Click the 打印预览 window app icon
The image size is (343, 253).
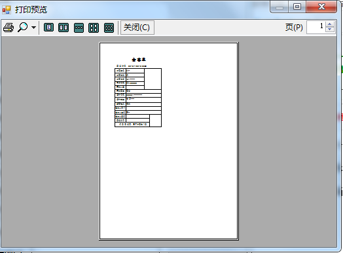[x=7, y=10]
